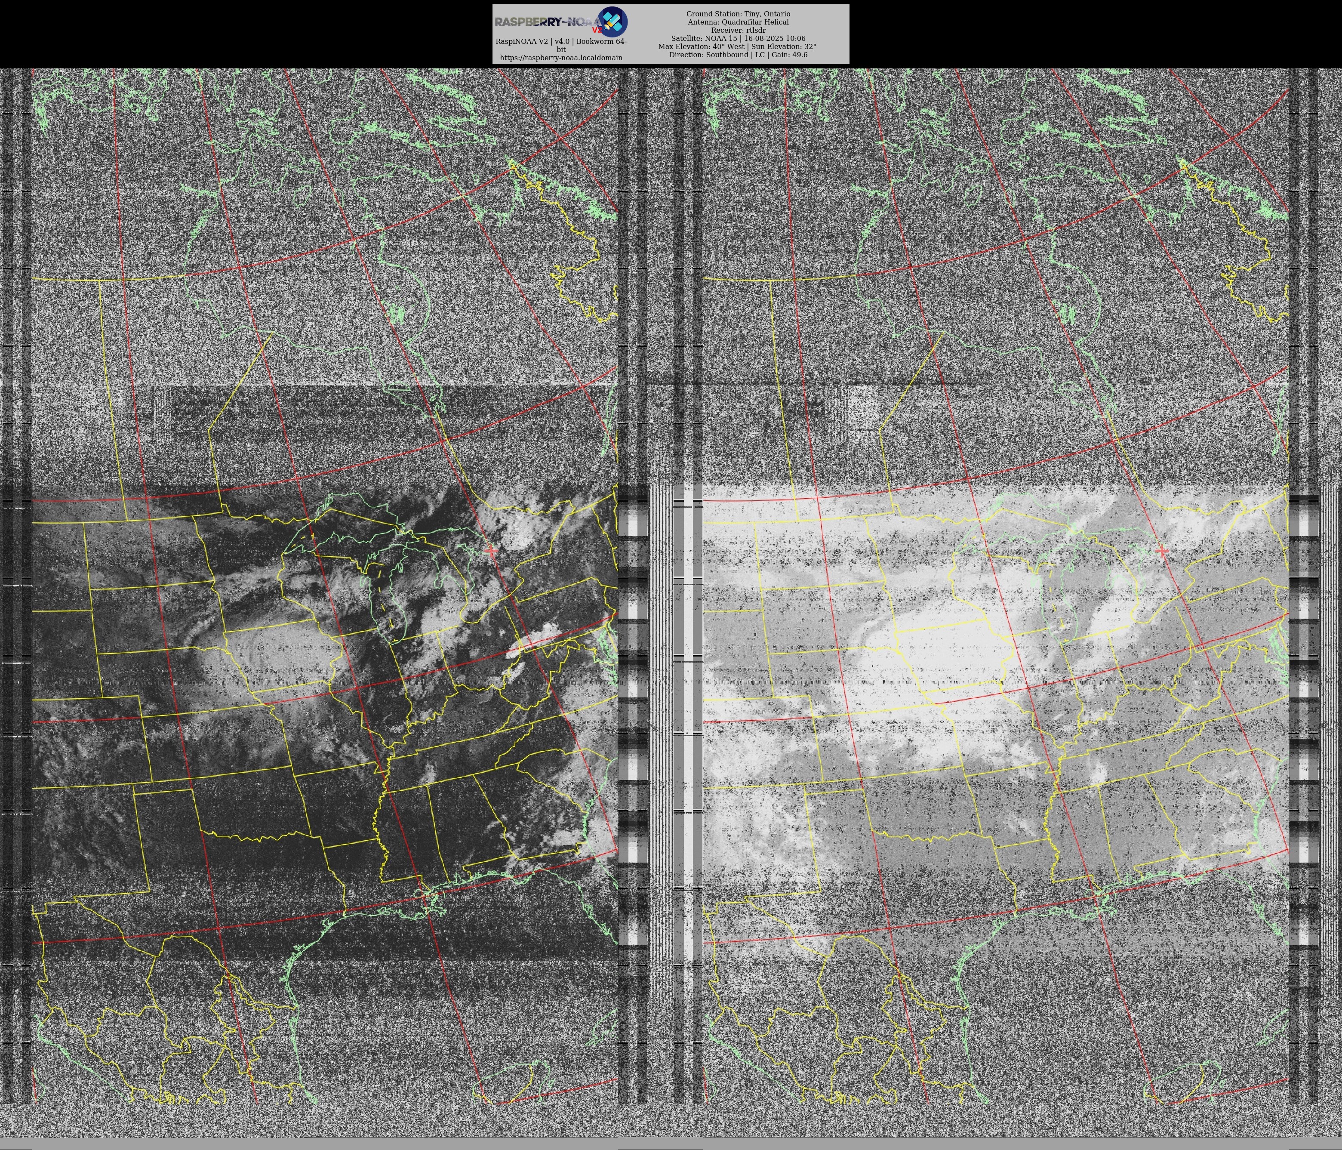The width and height of the screenshot is (1342, 1150).
Task: Select the Max Elevation: 40° West line
Action: [x=737, y=46]
